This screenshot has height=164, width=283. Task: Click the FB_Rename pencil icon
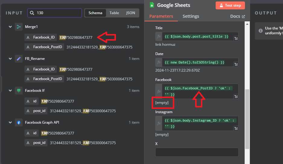pos(19,59)
